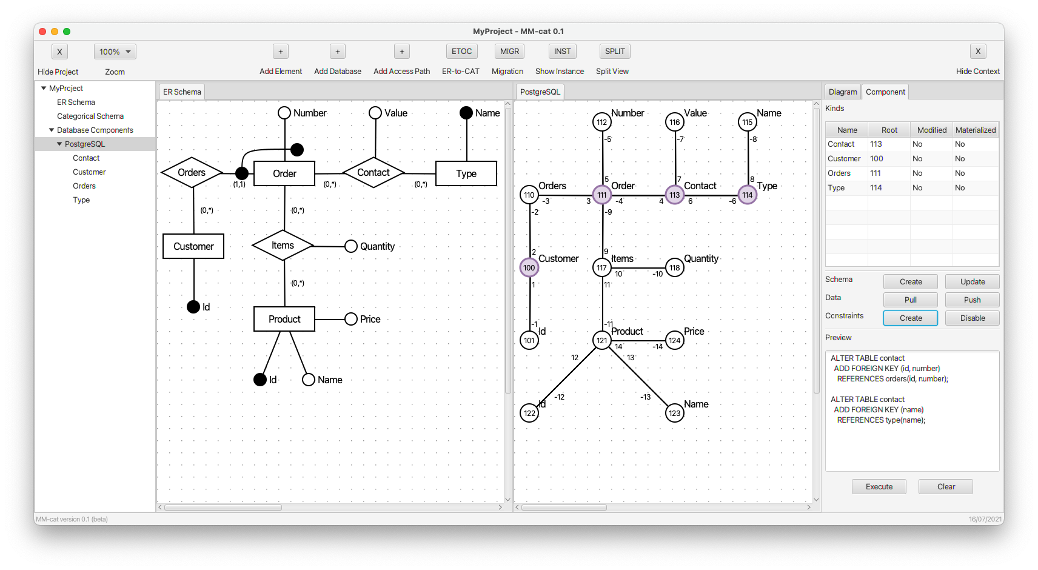The height and width of the screenshot is (570, 1038).
Task: Click the MIGR migration button
Action: 509,52
